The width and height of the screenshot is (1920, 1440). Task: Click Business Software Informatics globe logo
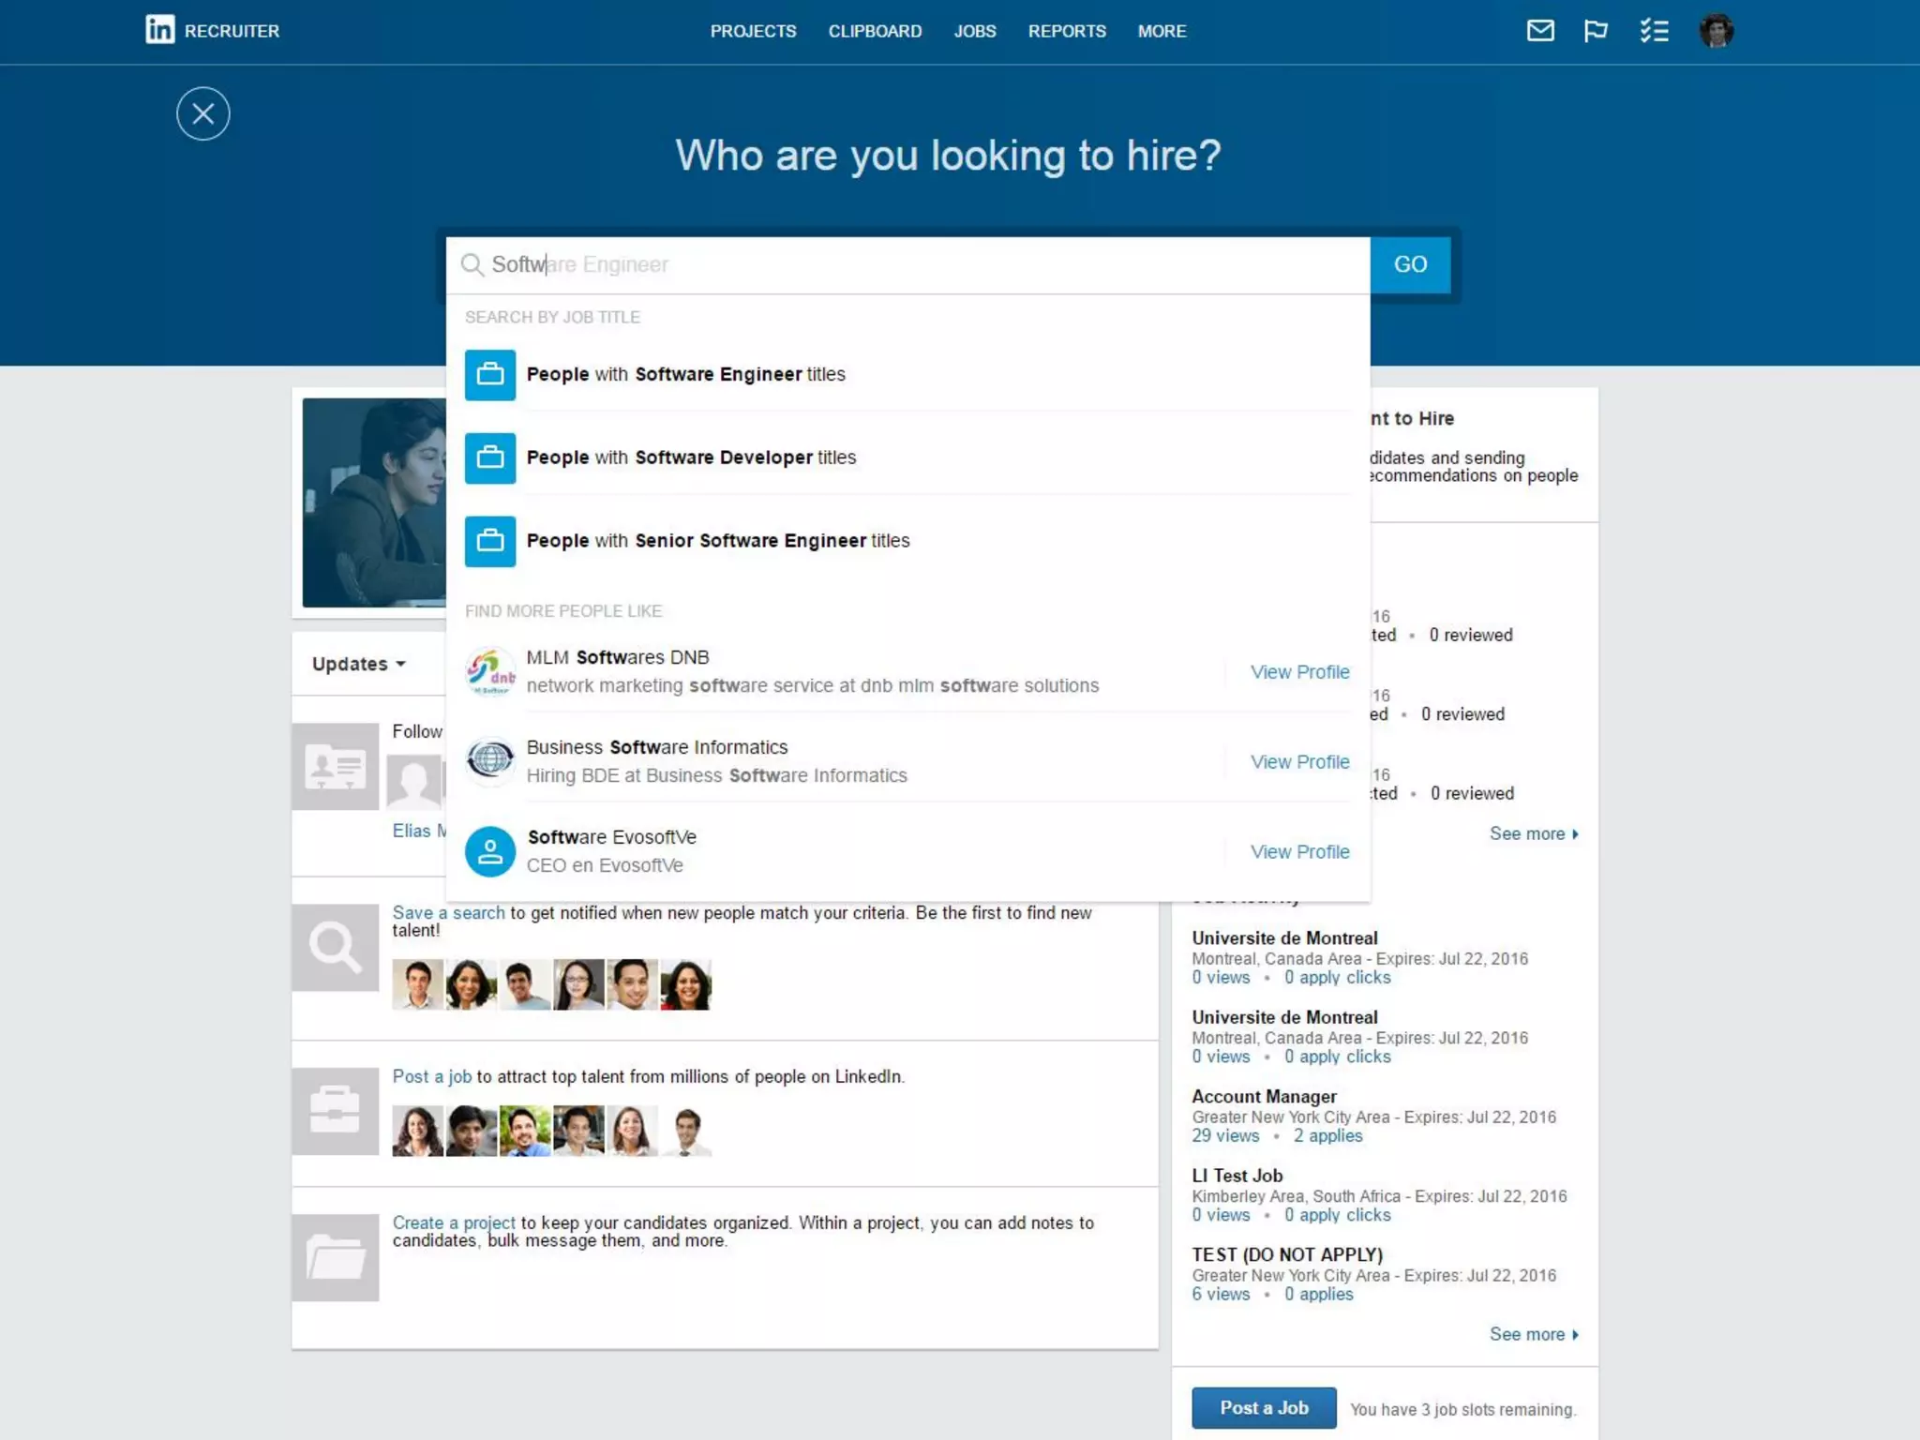click(490, 759)
